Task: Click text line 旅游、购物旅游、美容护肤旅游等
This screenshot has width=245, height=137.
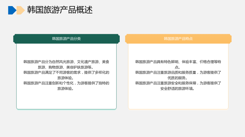Action: tap(66, 67)
